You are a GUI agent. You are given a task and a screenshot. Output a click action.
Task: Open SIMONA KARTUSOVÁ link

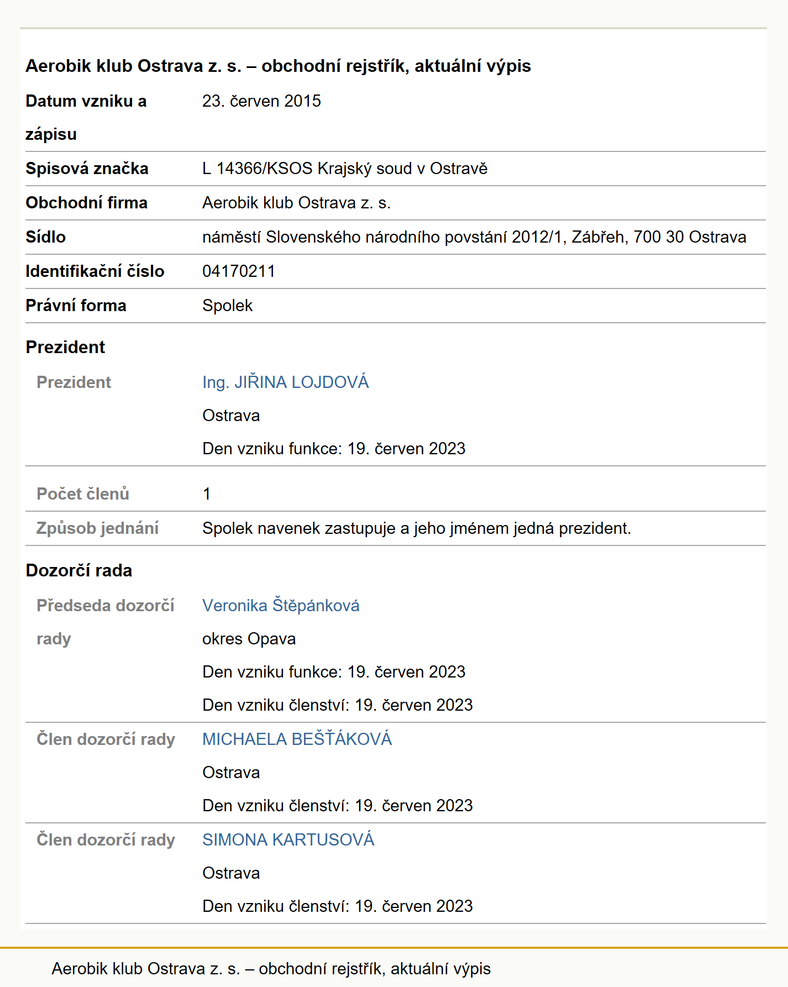[288, 840]
